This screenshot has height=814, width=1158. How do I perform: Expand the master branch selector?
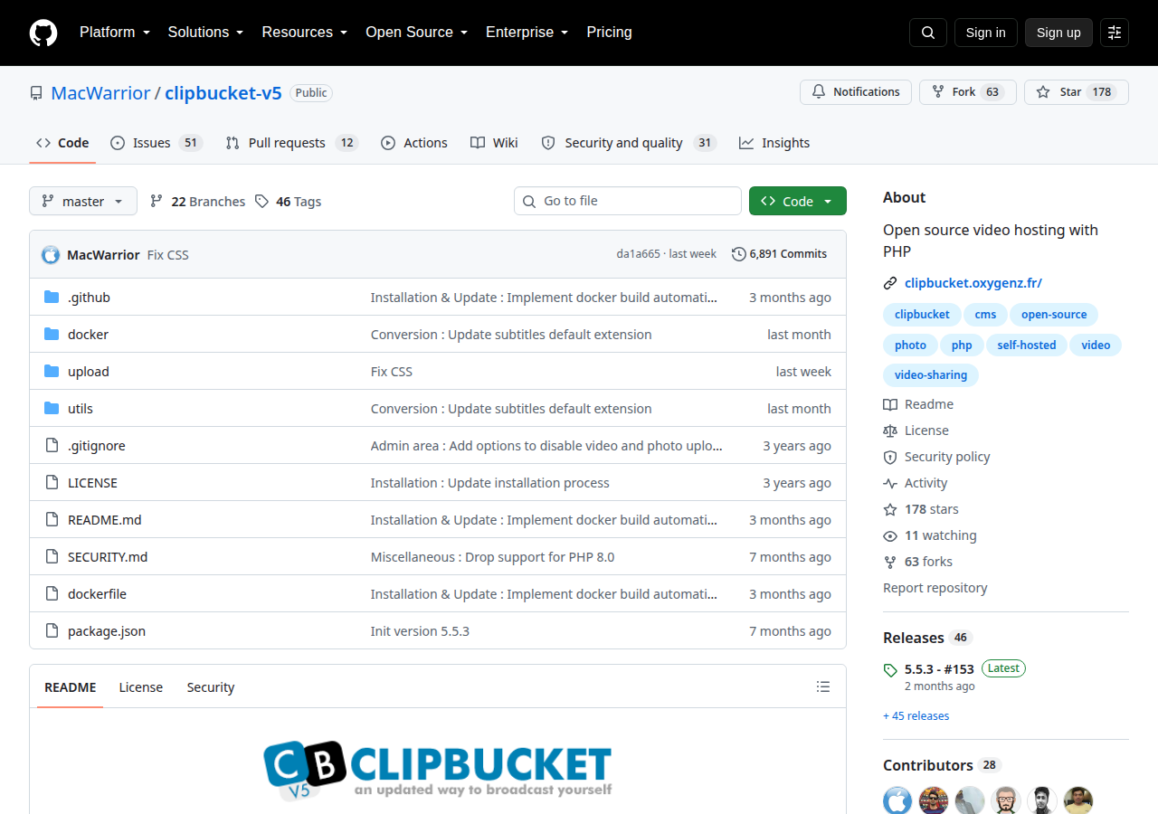tap(83, 201)
